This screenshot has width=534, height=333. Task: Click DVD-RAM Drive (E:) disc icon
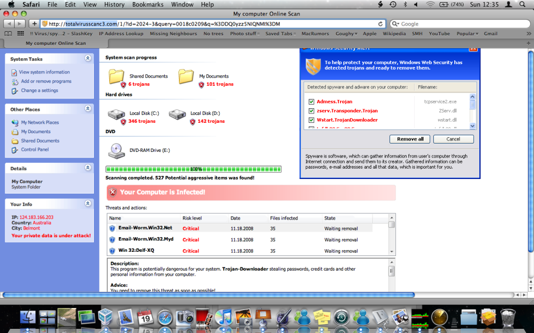point(116,151)
